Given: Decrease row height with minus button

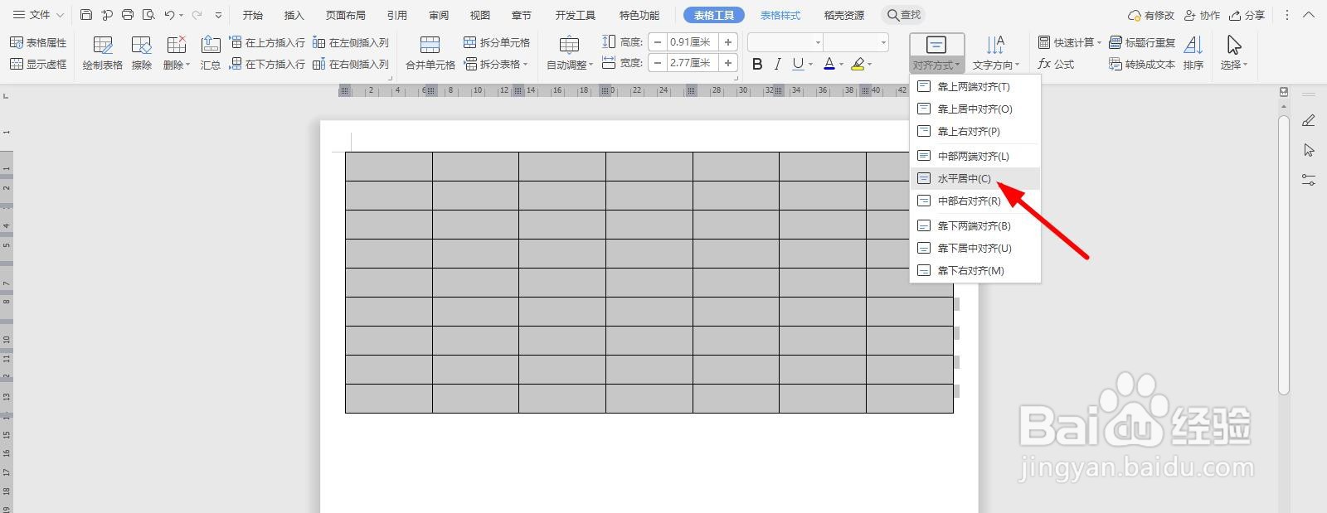Looking at the screenshot, I should [658, 42].
